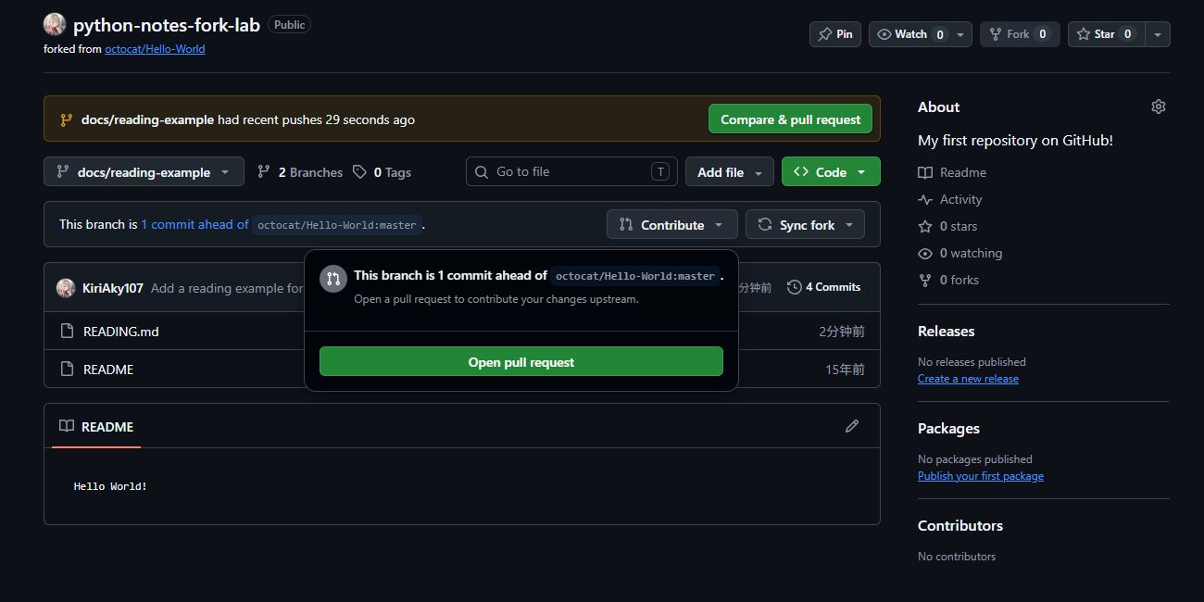
Task: Toggle the Contribute dropdown
Action: click(672, 225)
